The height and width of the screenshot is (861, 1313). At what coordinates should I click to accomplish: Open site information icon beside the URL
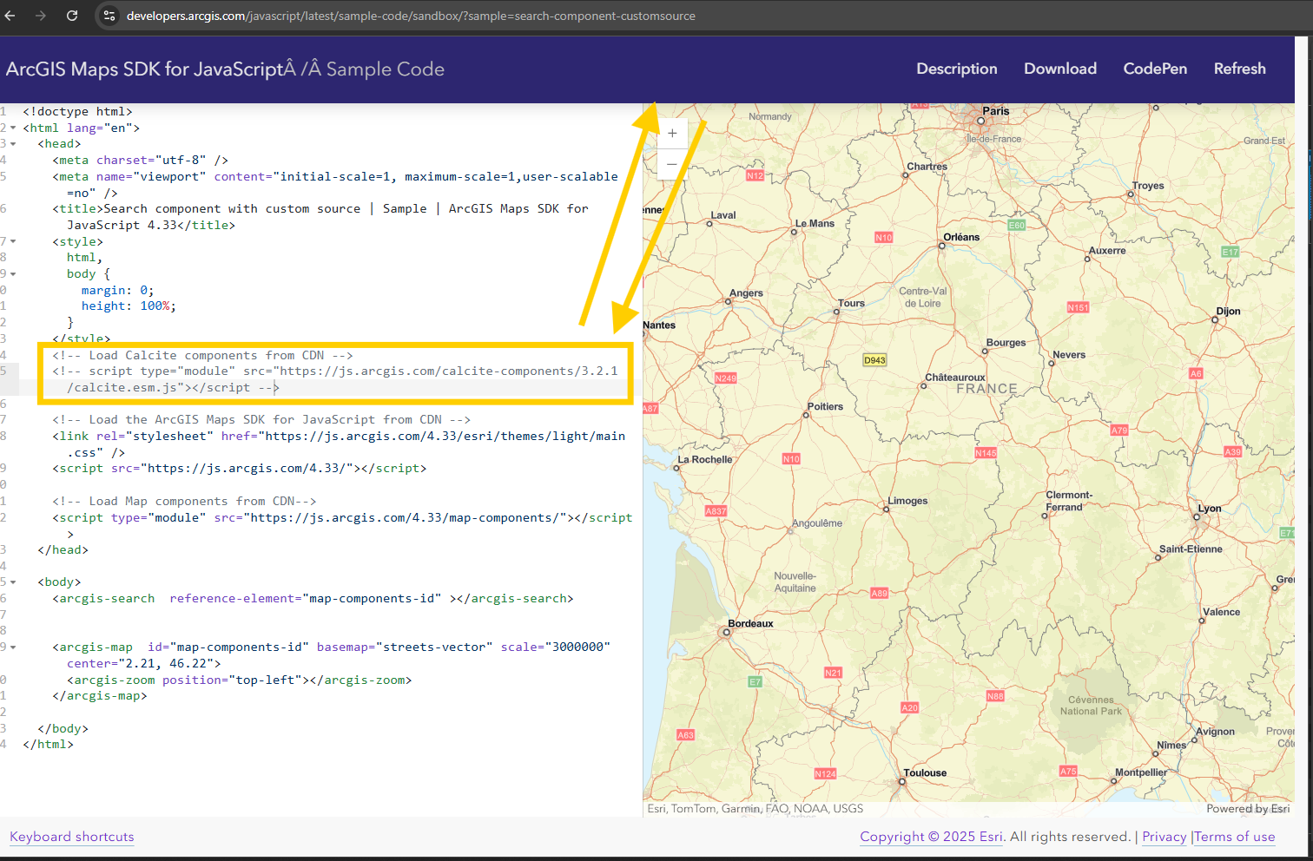tap(109, 16)
